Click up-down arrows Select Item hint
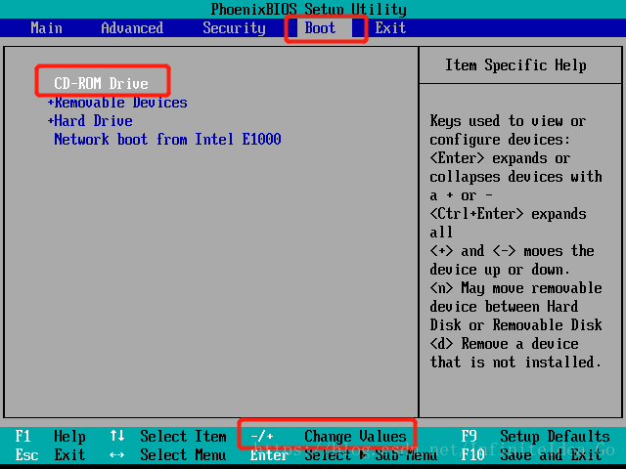The image size is (626, 469). [x=168, y=437]
